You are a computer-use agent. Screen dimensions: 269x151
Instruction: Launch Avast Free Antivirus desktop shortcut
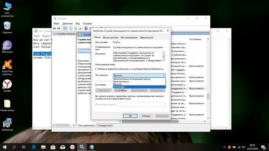tap(7, 68)
